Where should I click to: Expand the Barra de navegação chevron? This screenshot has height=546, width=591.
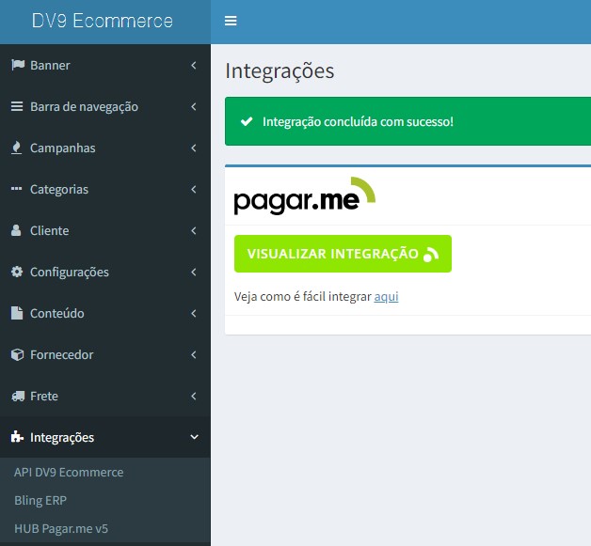[193, 106]
